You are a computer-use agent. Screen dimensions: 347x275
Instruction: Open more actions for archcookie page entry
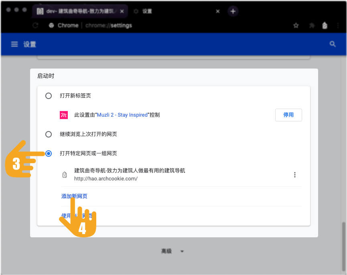[x=295, y=175]
